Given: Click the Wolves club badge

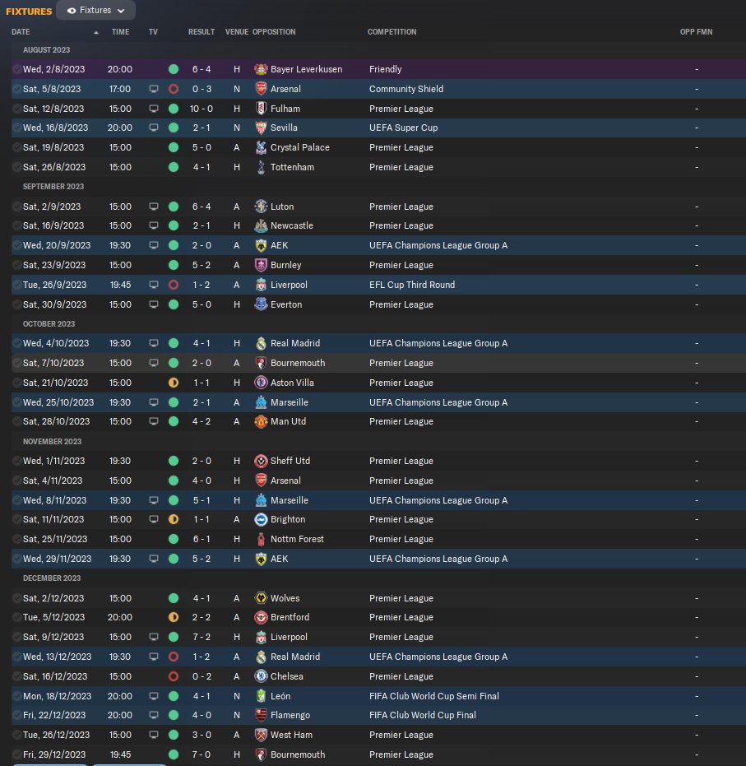Looking at the screenshot, I should point(262,598).
